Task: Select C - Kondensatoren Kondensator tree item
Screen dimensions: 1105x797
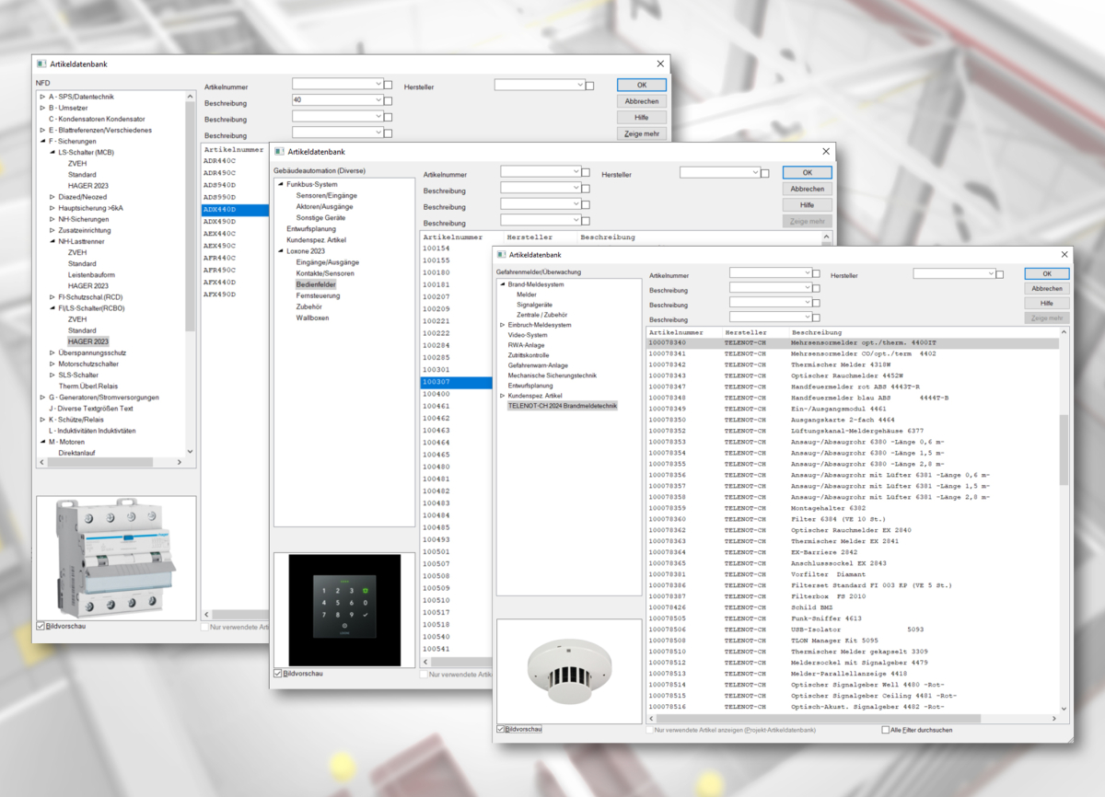Action: pos(97,119)
